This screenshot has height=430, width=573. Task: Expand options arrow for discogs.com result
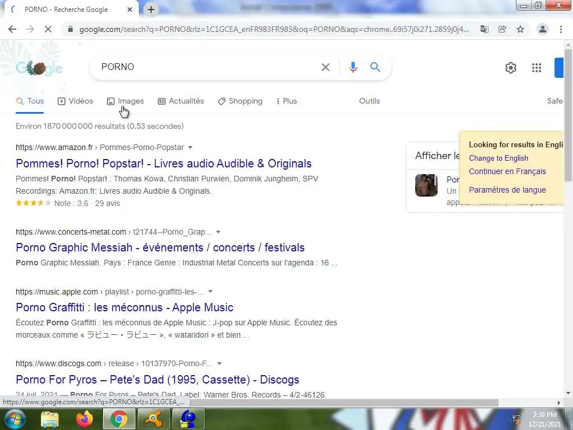219,363
